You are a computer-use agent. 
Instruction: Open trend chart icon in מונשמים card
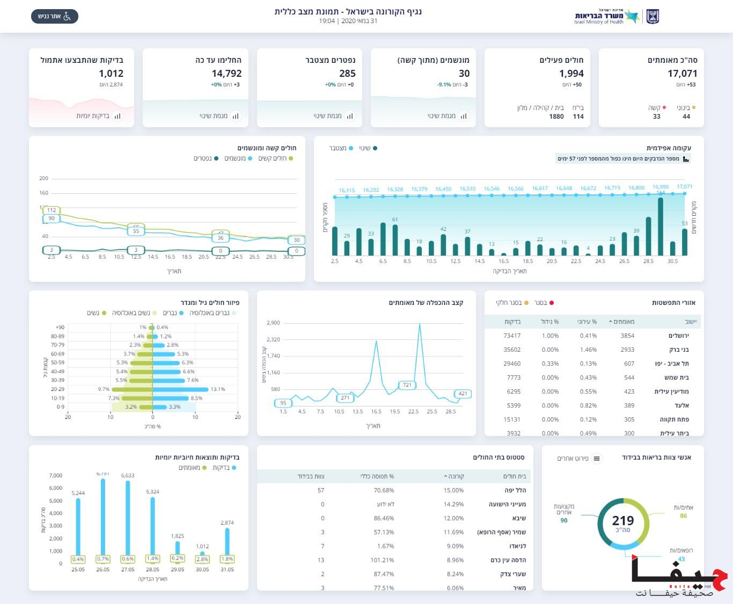coord(464,116)
